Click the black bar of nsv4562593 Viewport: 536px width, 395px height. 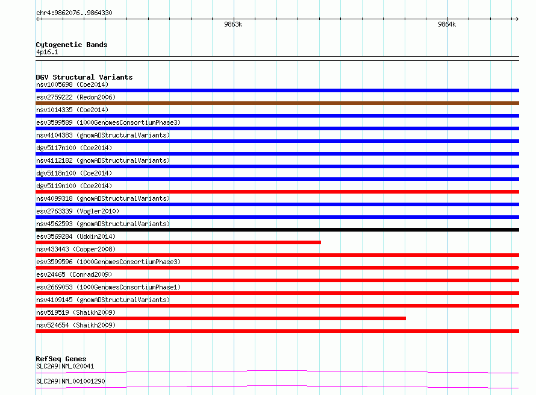pyautogui.click(x=277, y=230)
